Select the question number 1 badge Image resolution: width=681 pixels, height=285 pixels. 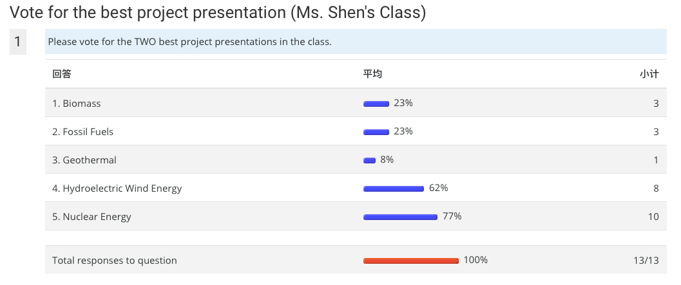click(x=18, y=42)
